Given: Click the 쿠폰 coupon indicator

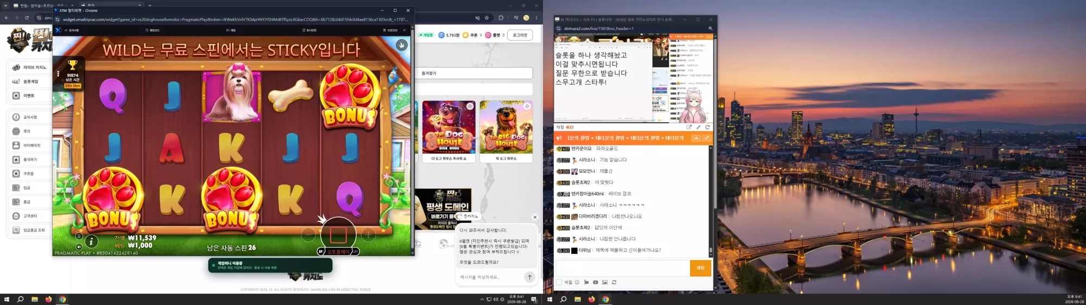Looking at the screenshot, I should click(x=472, y=35).
